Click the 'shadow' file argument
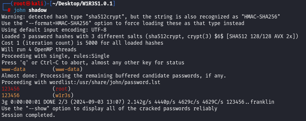This screenshot has width=306, height=121. tap(37, 10)
